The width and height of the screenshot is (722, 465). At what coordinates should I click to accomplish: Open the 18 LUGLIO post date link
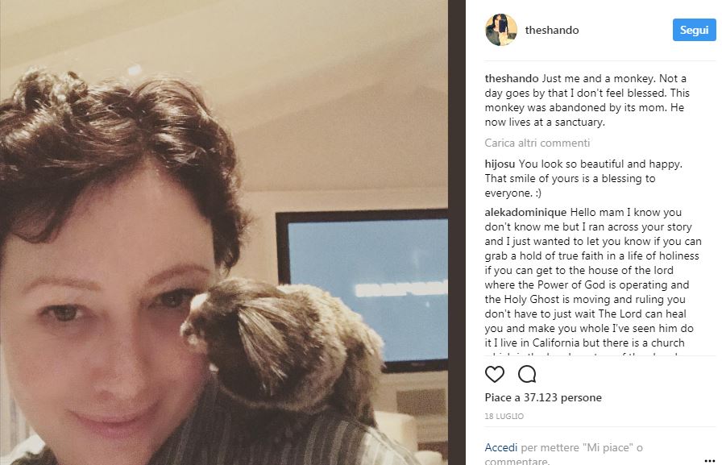tap(504, 416)
